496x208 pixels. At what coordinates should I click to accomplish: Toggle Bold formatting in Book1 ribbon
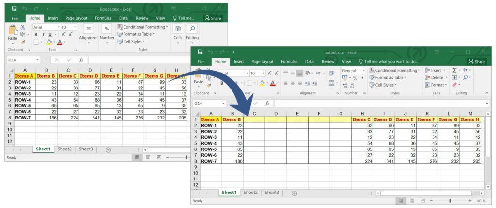click(36, 35)
